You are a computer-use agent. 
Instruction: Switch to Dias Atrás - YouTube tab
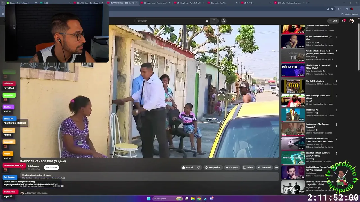[x=222, y=3]
